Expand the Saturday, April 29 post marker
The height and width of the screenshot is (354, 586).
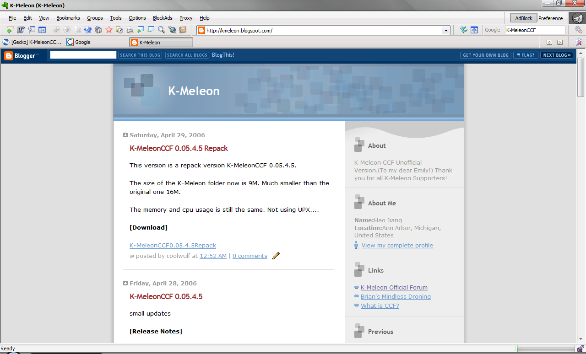point(125,134)
